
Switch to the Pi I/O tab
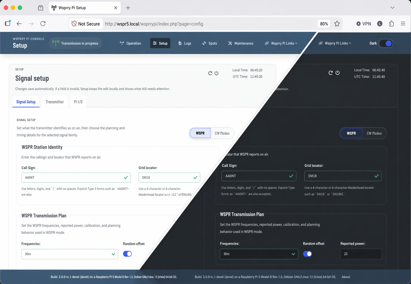[78, 102]
